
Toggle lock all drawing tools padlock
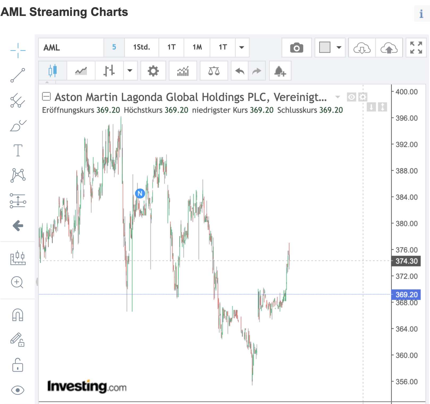pos(18,365)
